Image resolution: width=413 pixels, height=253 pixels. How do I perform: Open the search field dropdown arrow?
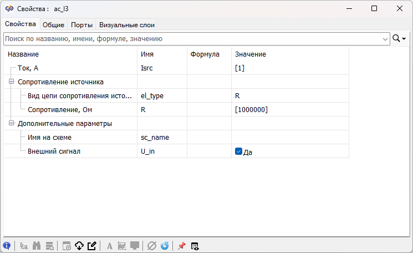coord(385,39)
